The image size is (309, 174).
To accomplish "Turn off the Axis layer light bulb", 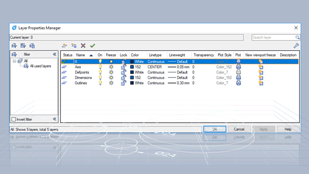I will coord(100,67).
